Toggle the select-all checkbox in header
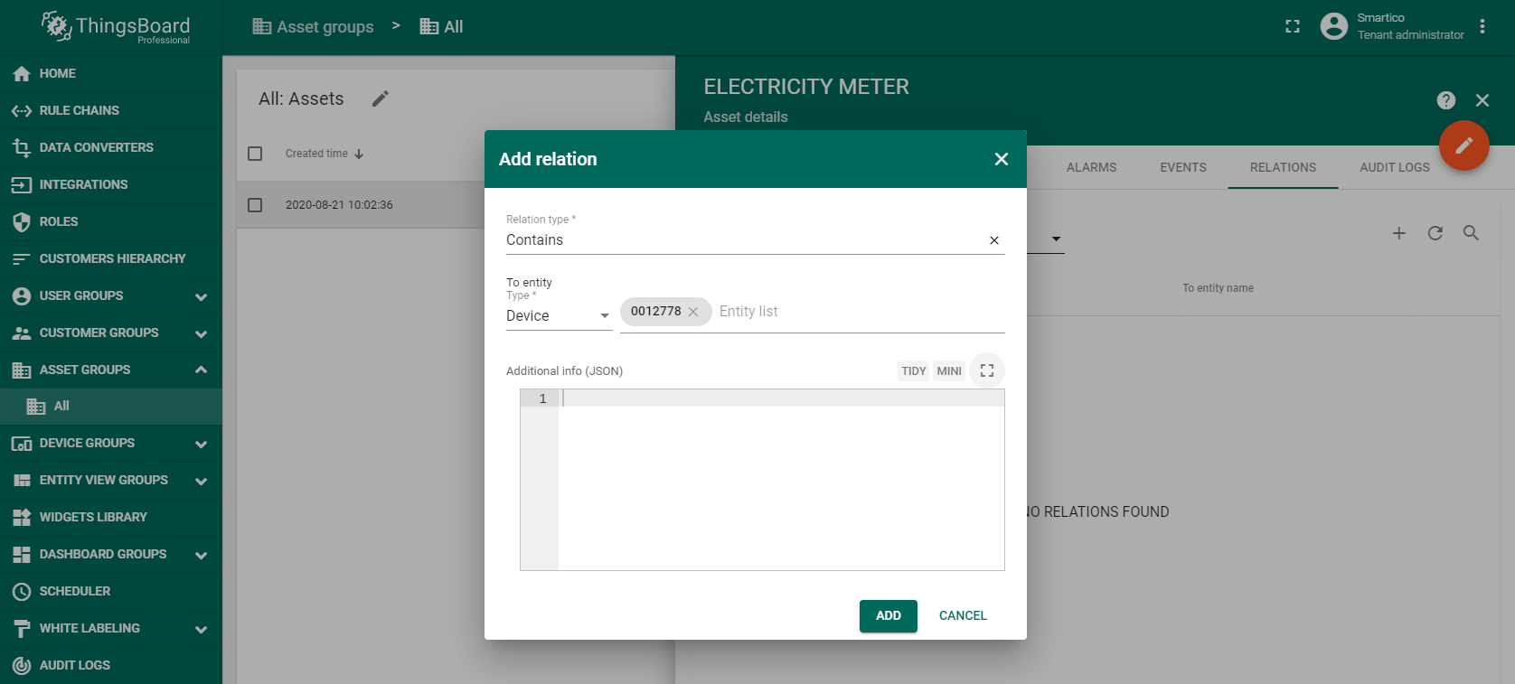This screenshot has width=1515, height=684. 255,154
